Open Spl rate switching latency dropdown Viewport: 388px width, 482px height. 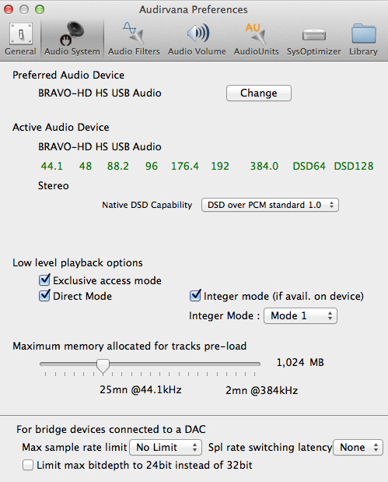tap(358, 447)
